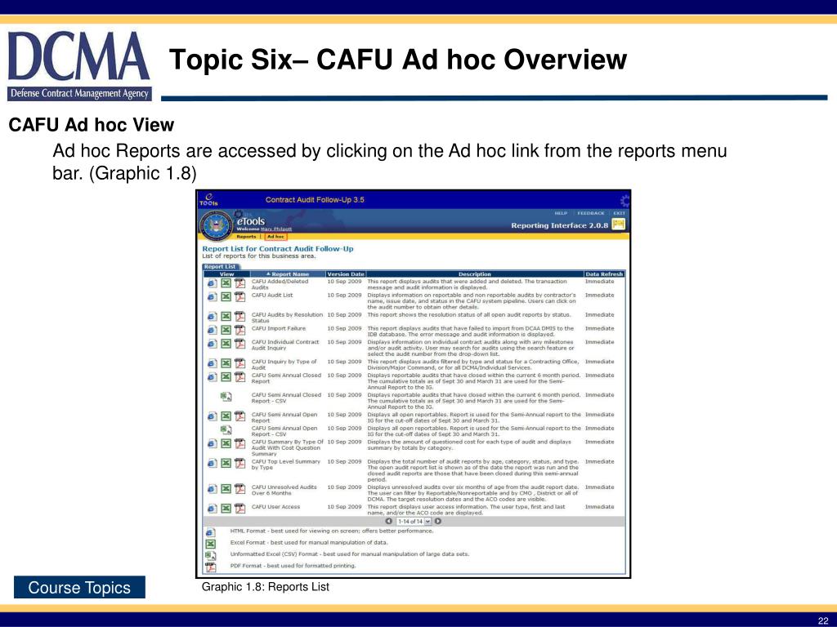Click the PDF Format legend icon

pyautogui.click(x=210, y=567)
